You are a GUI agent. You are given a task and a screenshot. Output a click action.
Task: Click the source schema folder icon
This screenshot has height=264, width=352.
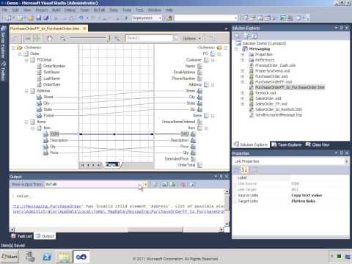point(20,48)
